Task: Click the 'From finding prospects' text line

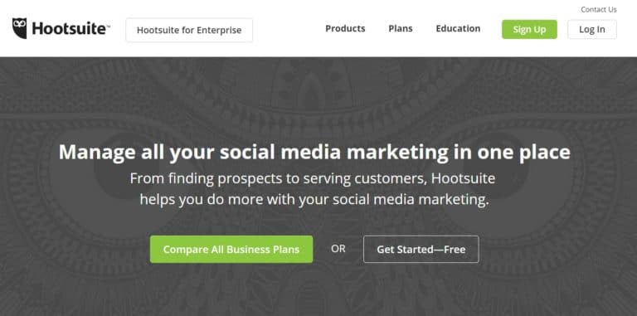Action: click(313, 178)
